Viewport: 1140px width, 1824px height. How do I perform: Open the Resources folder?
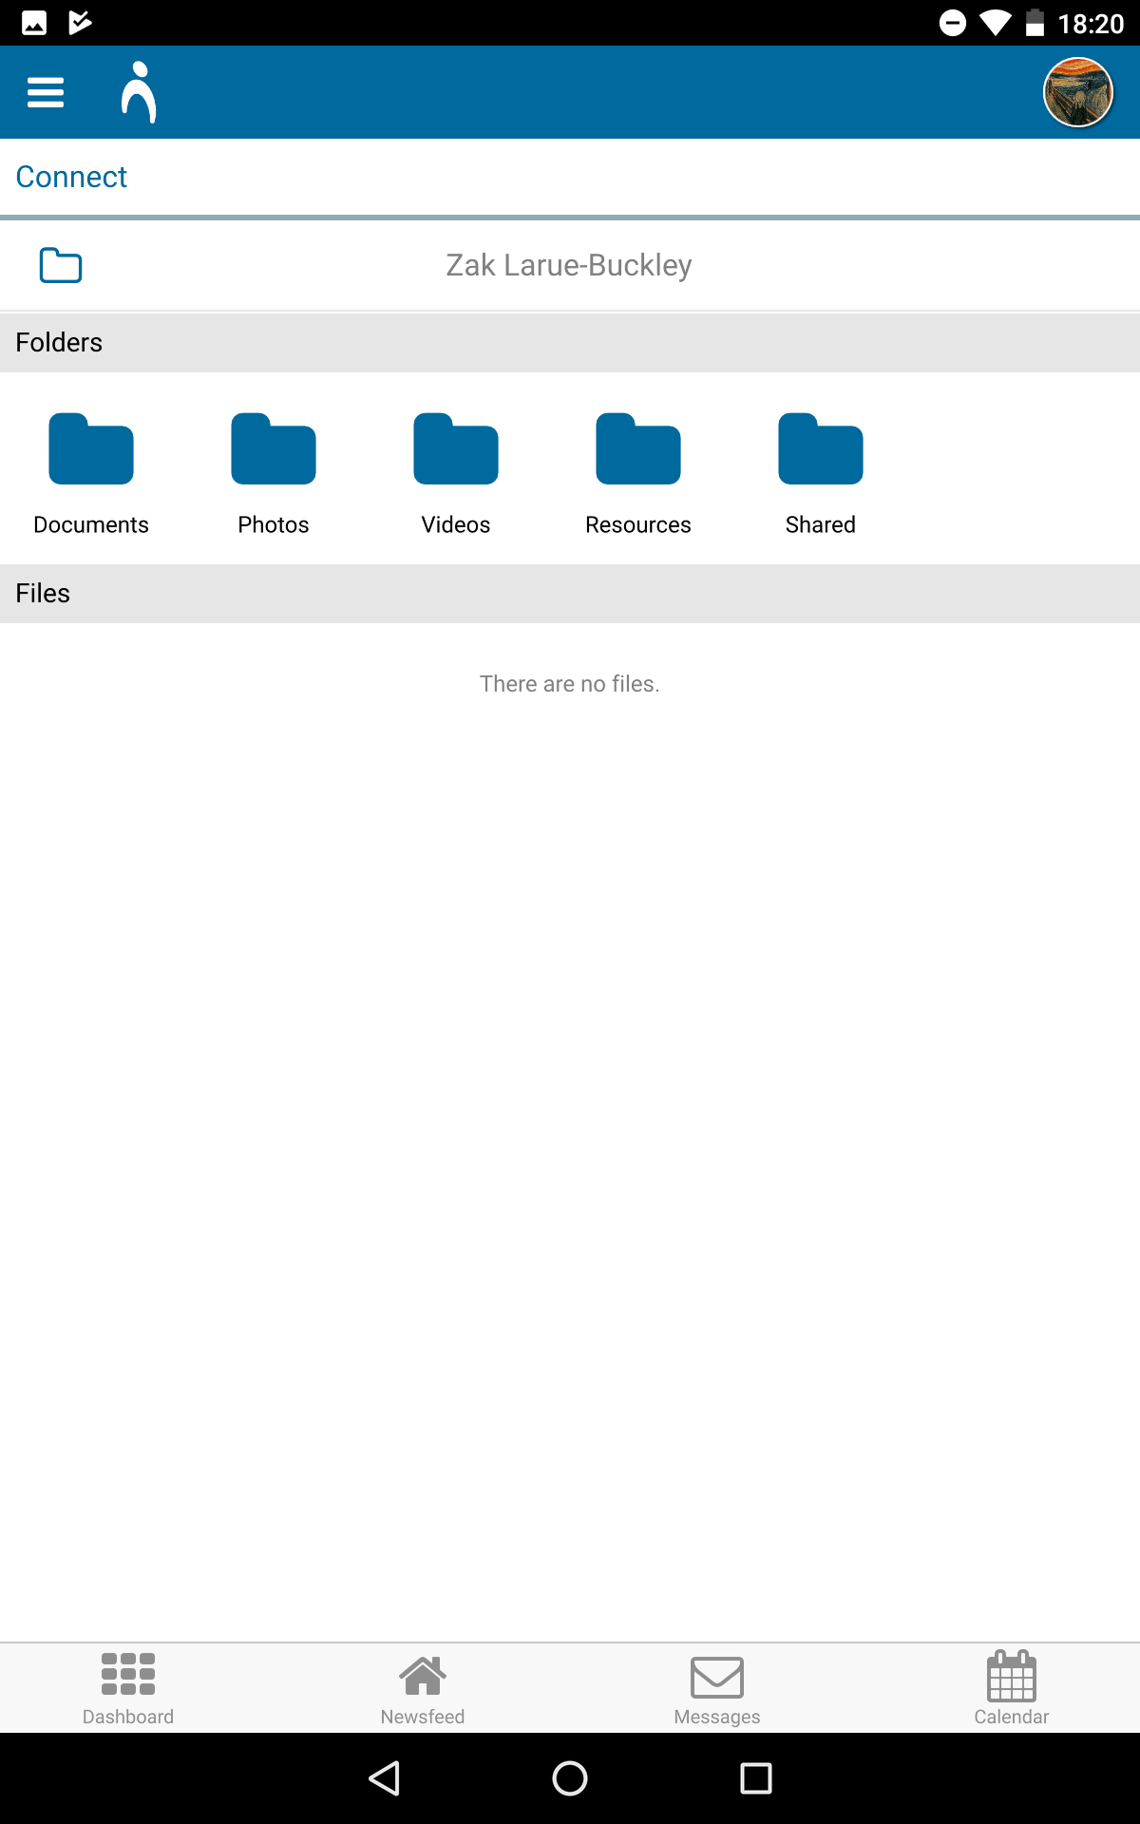638,474
